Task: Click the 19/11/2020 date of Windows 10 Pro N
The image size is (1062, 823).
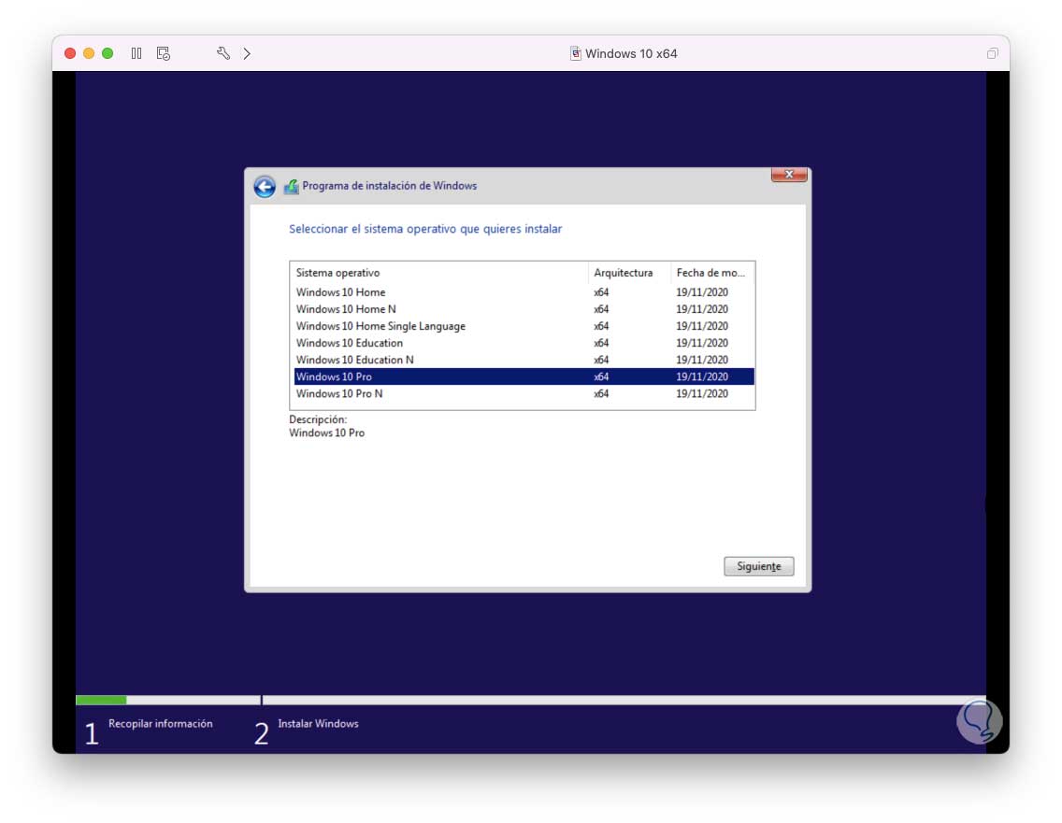Action: pos(702,394)
